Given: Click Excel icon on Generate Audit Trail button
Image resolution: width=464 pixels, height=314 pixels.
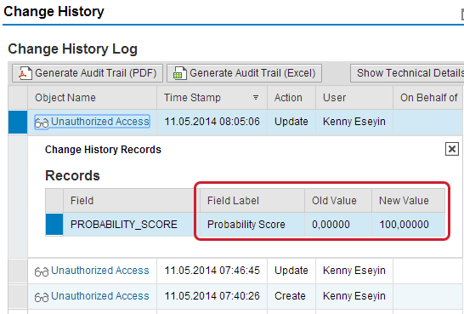Looking at the screenshot, I should click(179, 73).
